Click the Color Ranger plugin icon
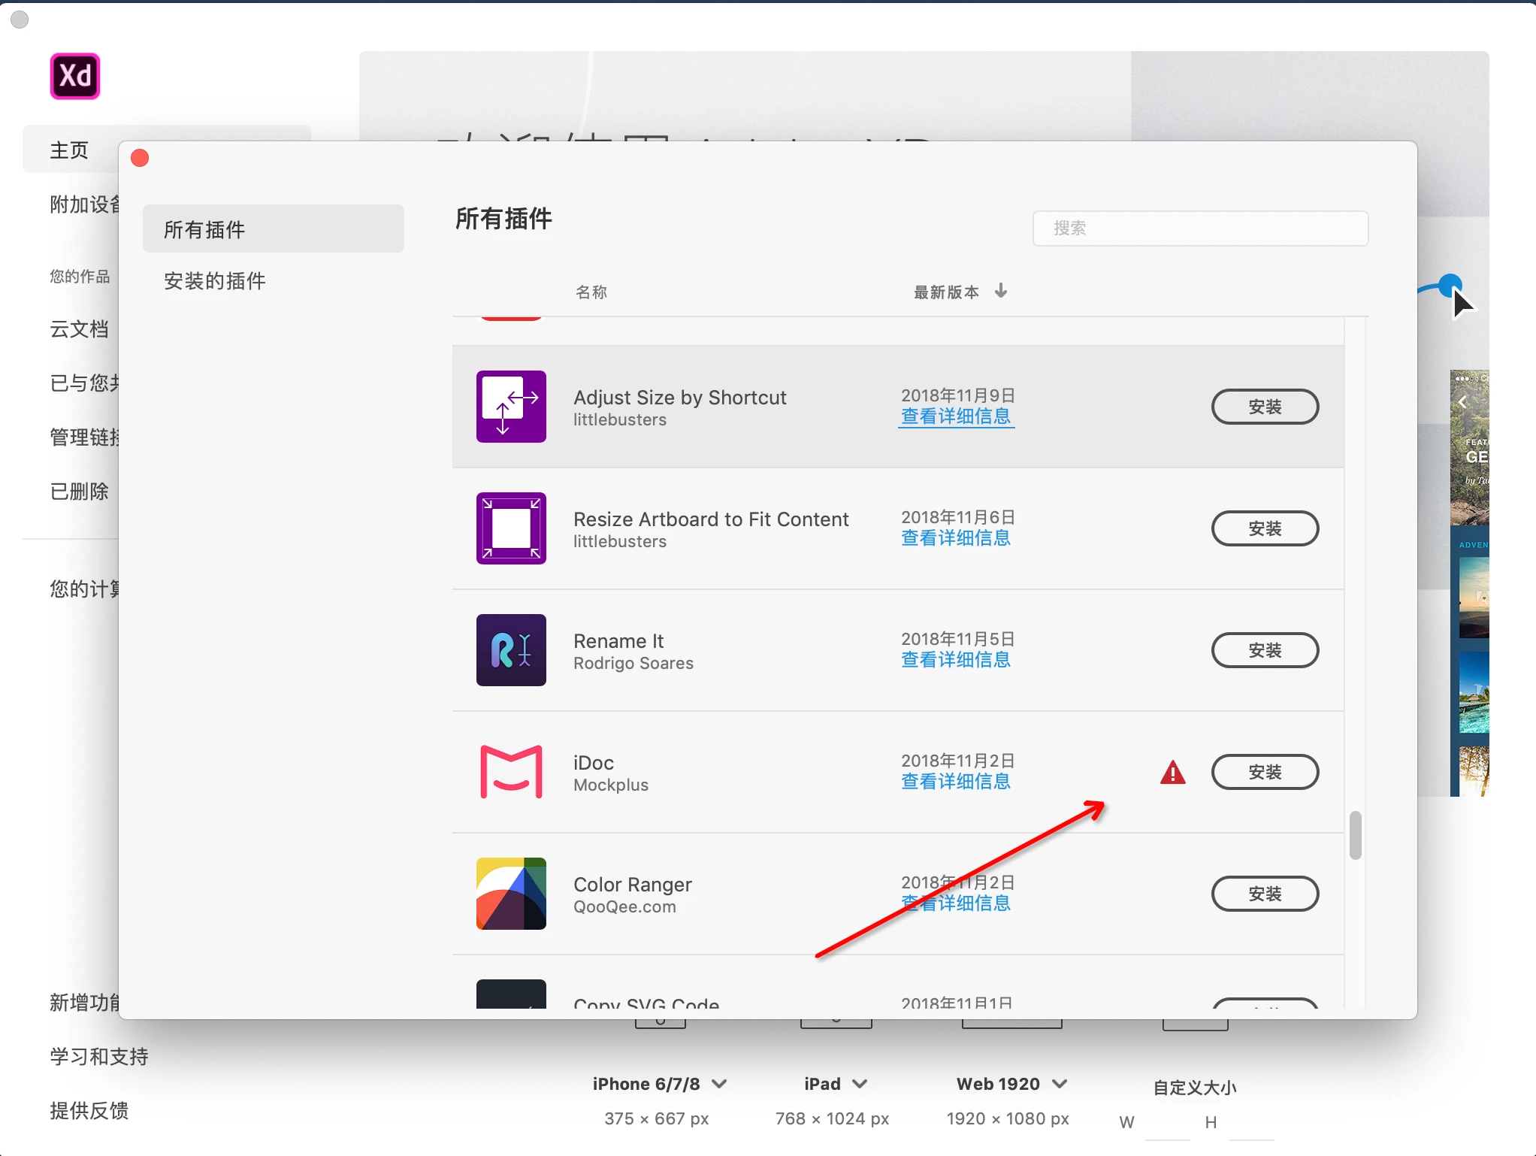The image size is (1536, 1156). (x=511, y=894)
